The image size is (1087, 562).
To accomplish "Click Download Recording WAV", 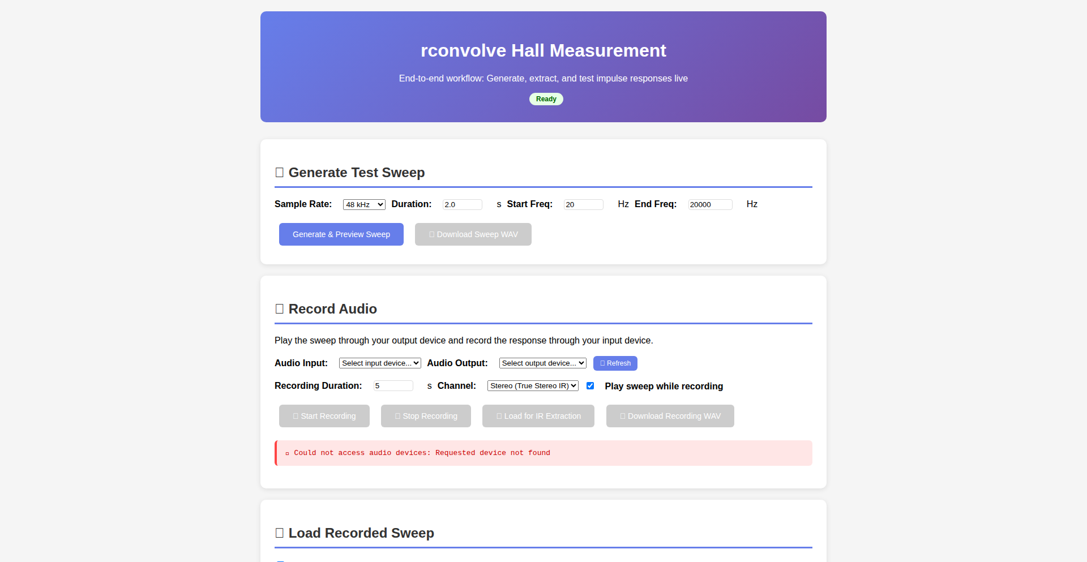I will 670,415.
